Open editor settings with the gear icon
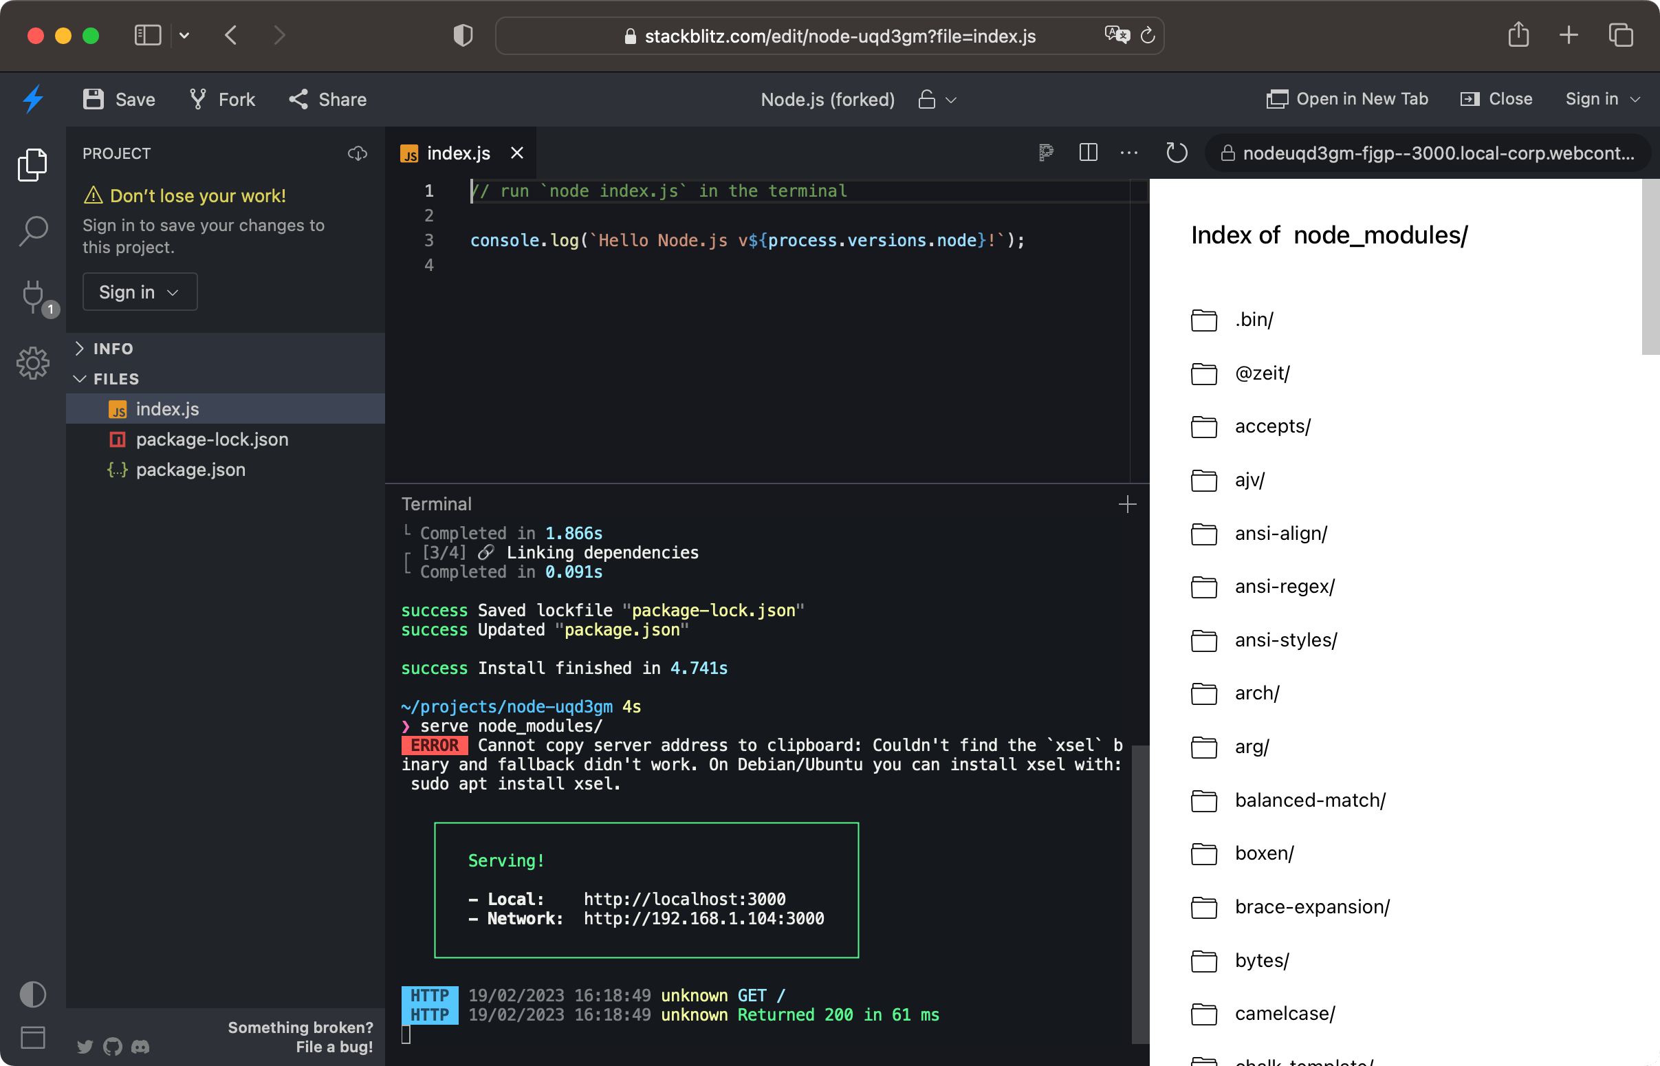The width and height of the screenshot is (1660, 1066). click(32, 362)
